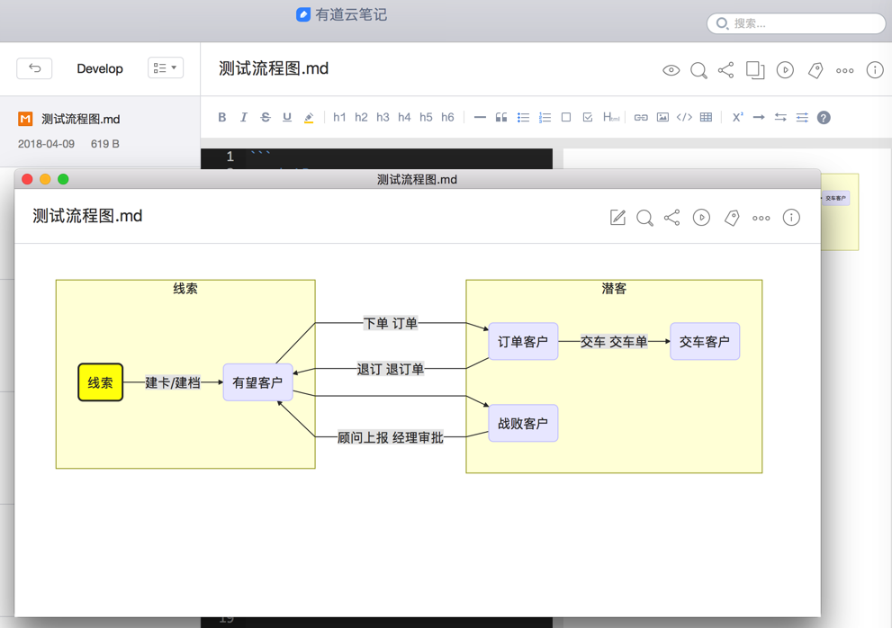This screenshot has height=628, width=892.
Task: Click the edit pencil icon in the front window
Action: 617,218
